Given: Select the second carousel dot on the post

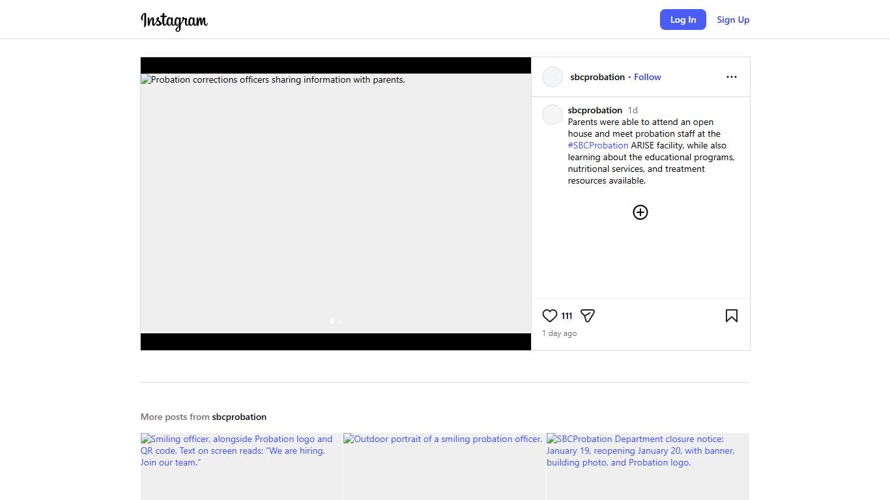Looking at the screenshot, I should pos(339,321).
